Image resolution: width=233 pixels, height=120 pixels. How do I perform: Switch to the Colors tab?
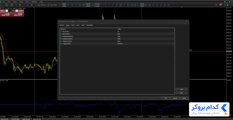(73, 25)
